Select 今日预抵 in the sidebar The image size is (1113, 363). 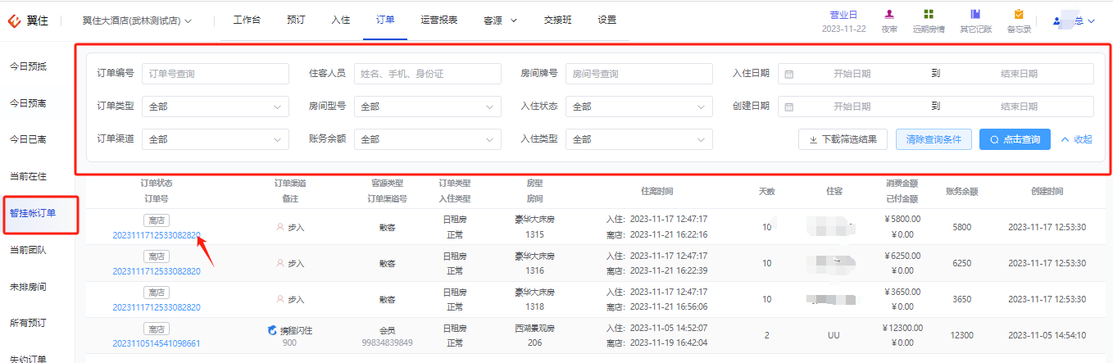(x=28, y=66)
